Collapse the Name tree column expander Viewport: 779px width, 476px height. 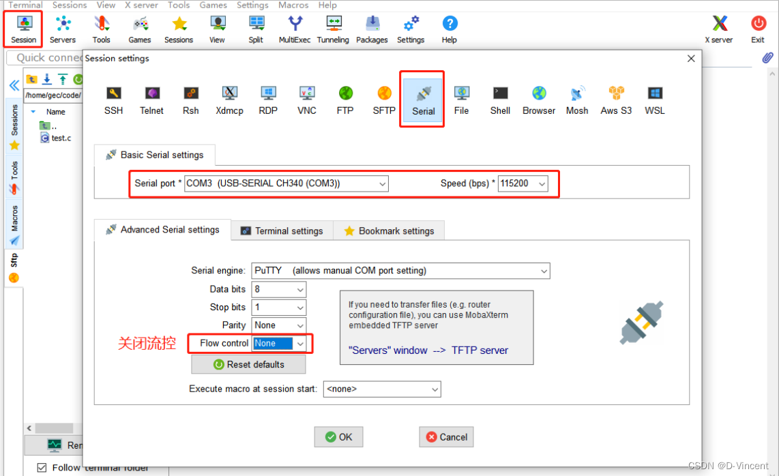pos(33,112)
